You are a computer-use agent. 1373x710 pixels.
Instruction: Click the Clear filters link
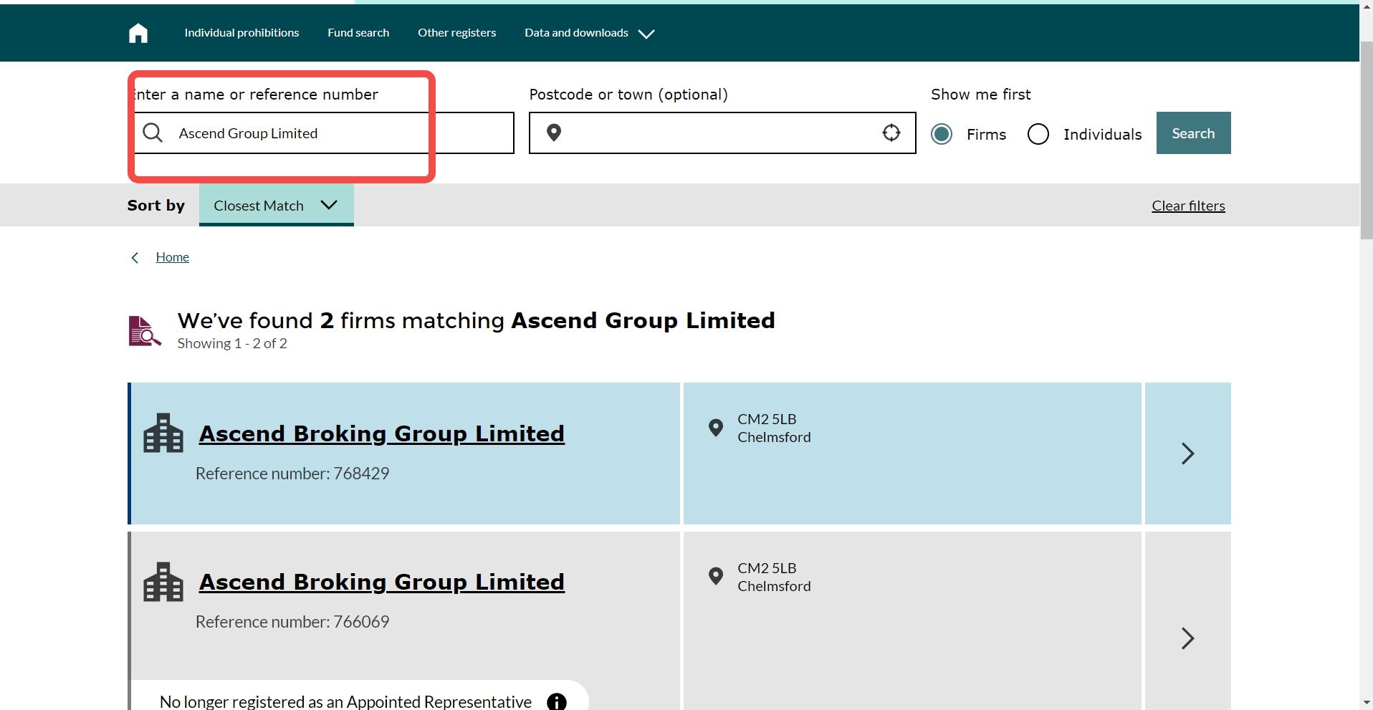point(1188,206)
